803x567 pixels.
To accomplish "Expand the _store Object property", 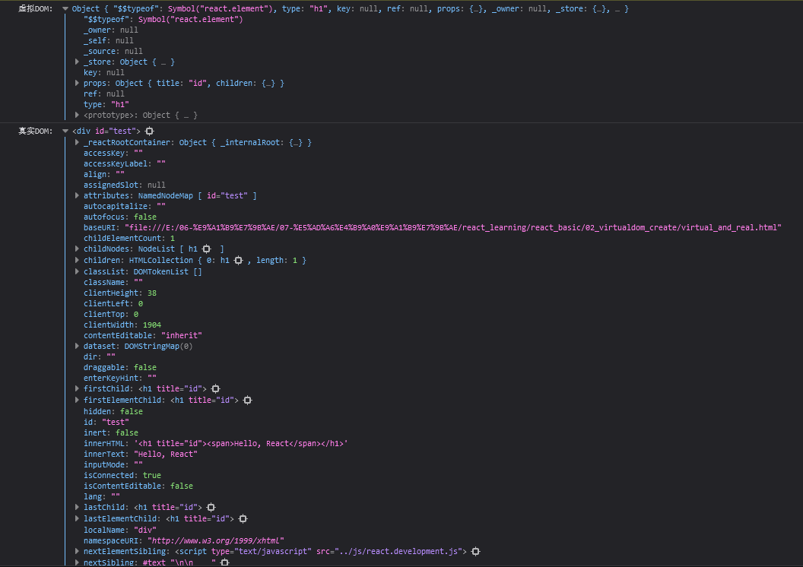I will point(78,62).
